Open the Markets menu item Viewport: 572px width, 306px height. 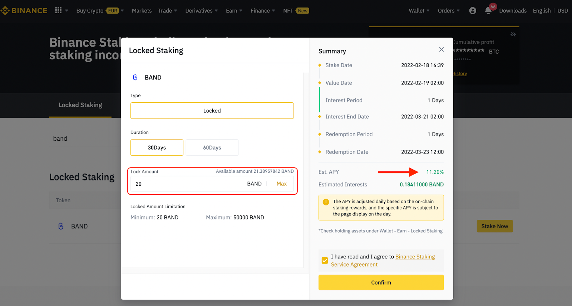pyautogui.click(x=142, y=11)
